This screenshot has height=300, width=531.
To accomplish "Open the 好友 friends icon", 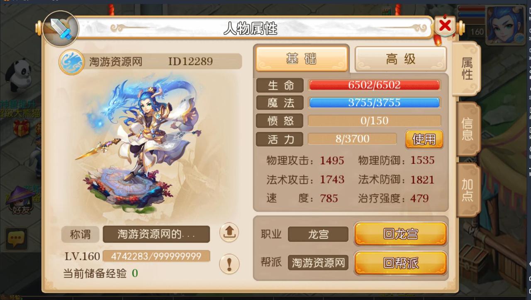I will pyautogui.click(x=21, y=201).
